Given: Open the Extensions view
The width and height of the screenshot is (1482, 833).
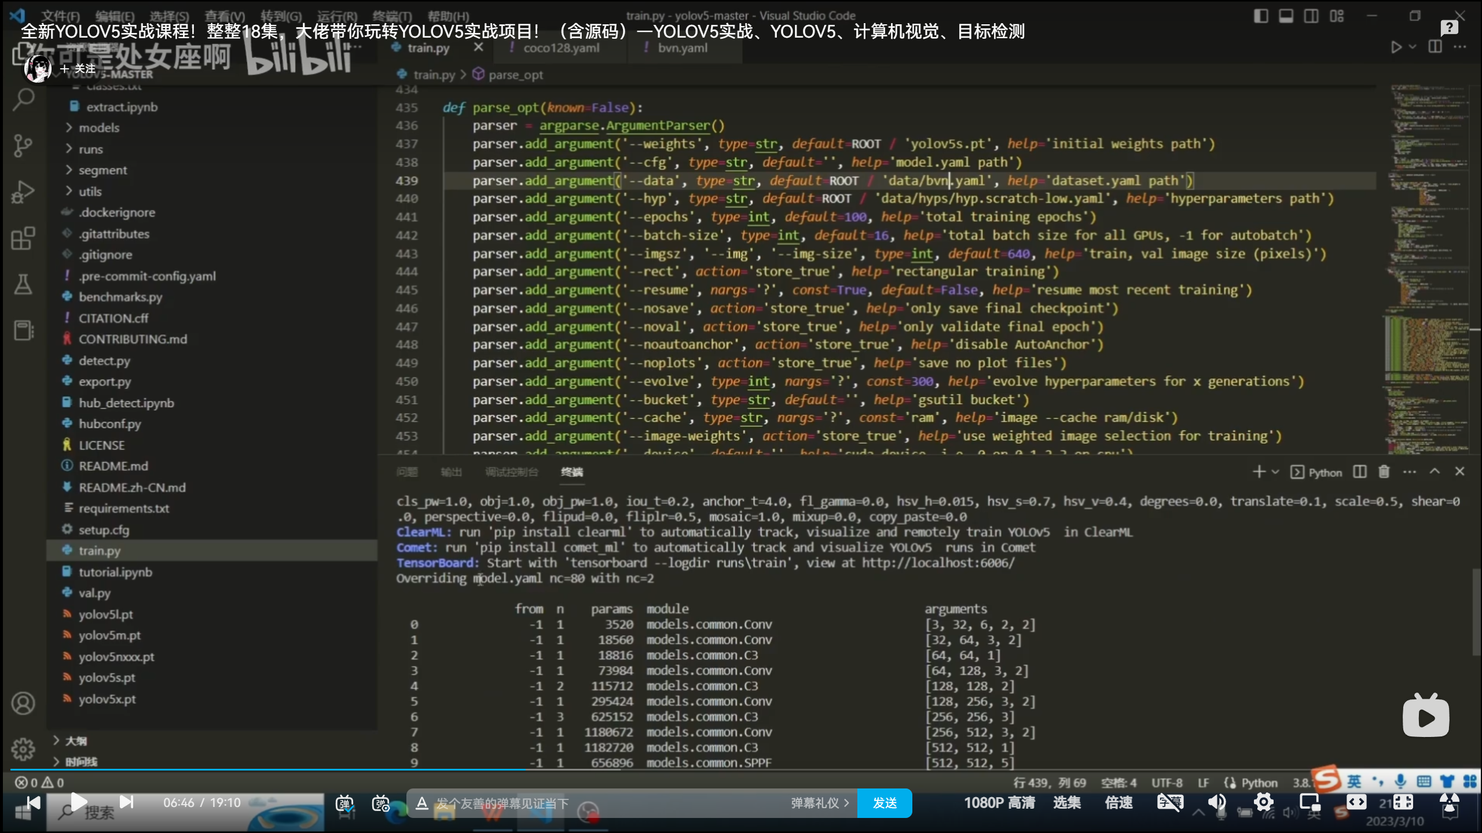Looking at the screenshot, I should (23, 238).
